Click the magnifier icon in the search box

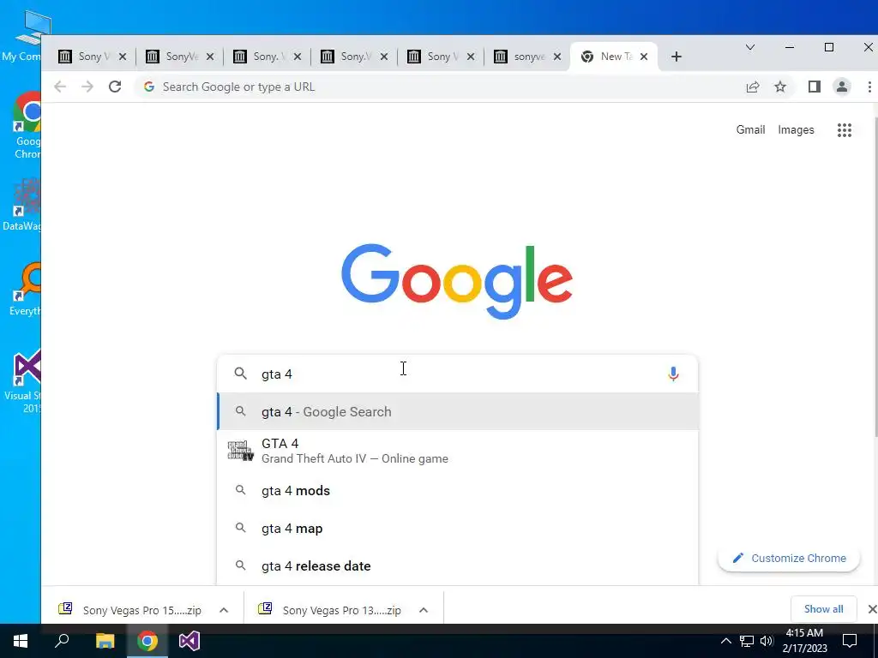[240, 374]
